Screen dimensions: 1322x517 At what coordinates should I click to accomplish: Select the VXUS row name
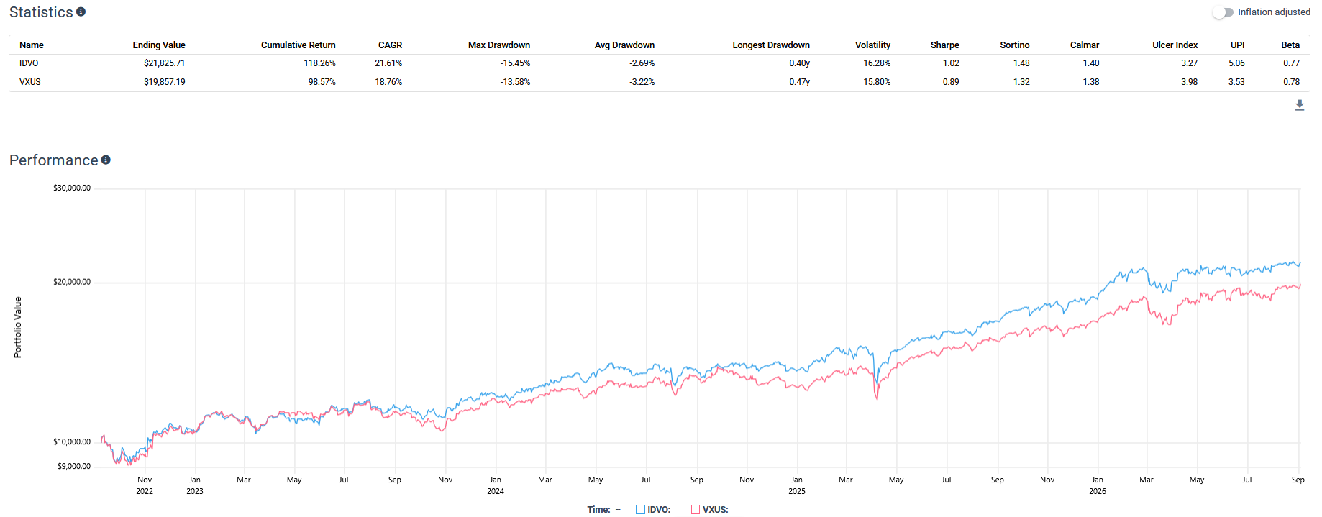point(30,82)
